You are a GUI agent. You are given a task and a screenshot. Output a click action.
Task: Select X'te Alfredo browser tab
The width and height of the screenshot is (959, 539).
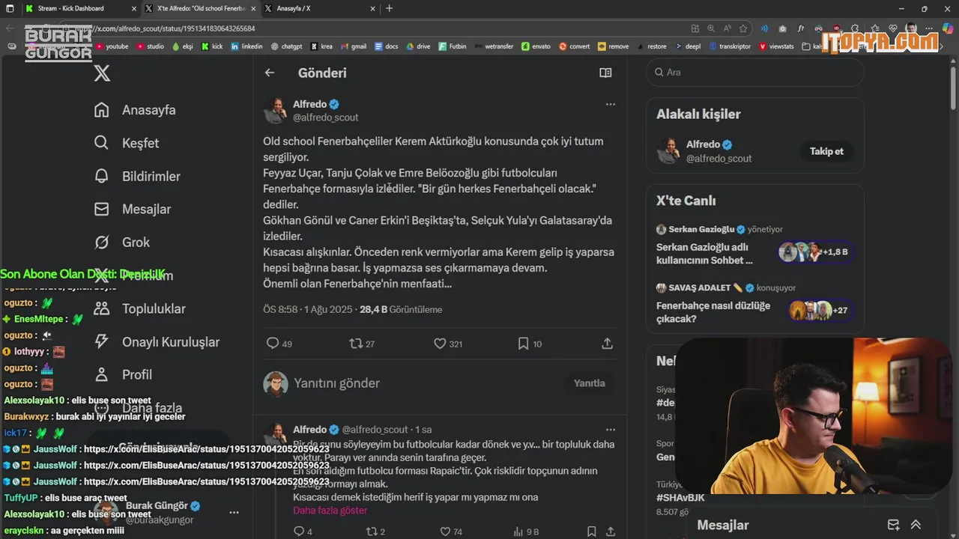click(200, 8)
